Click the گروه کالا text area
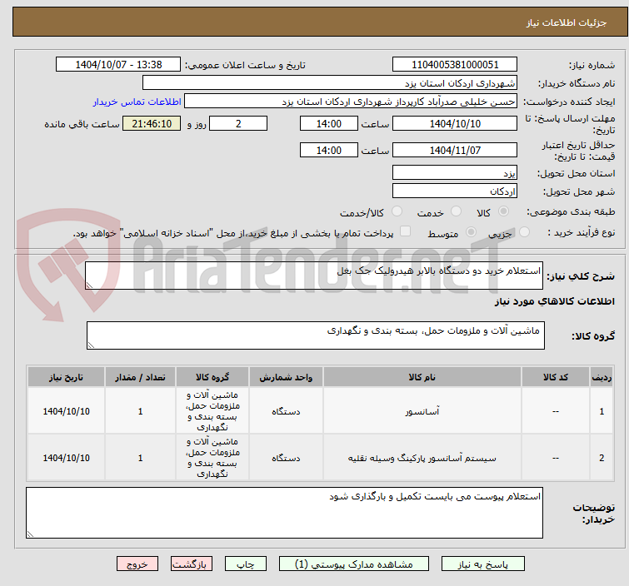Viewport: 629px width, 586px height. pos(315,335)
